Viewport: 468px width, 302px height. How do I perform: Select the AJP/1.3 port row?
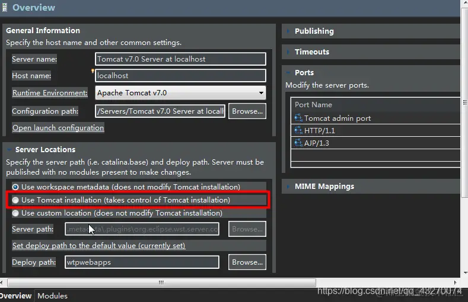tap(375, 143)
